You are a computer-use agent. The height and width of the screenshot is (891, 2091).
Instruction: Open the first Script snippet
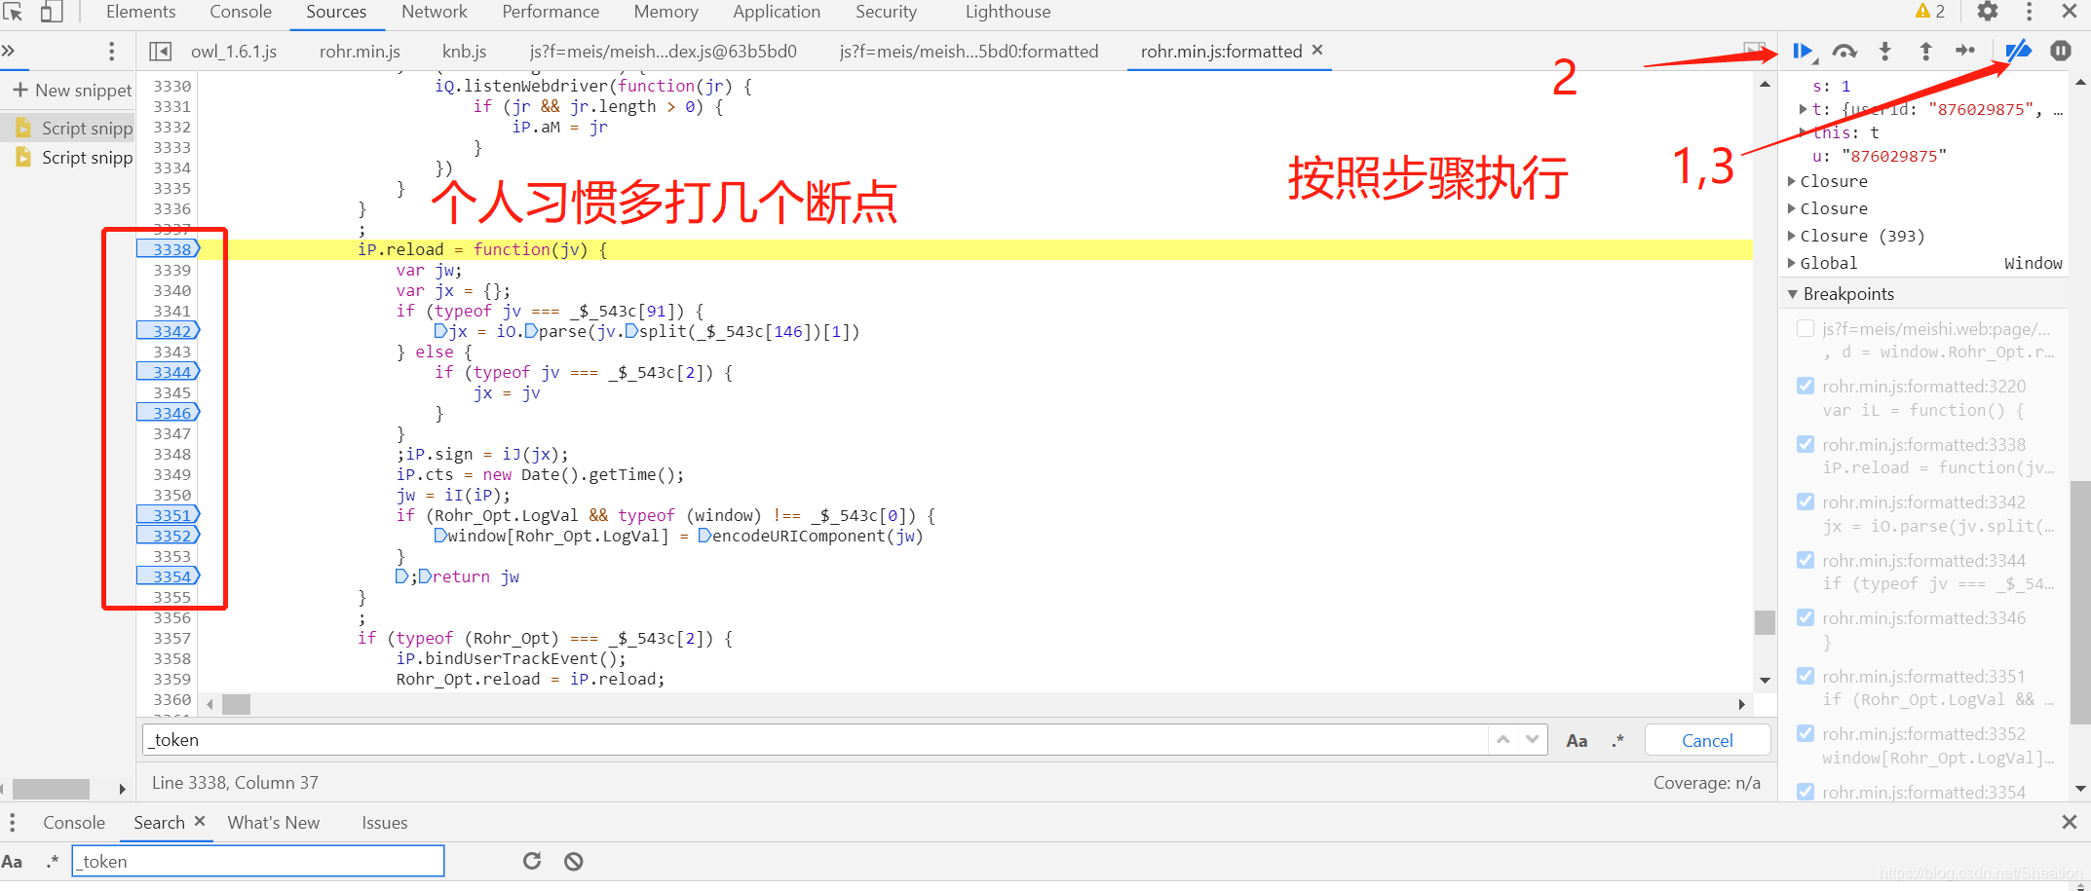point(75,129)
